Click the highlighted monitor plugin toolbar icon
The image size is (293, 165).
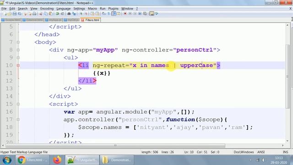click(152, 14)
